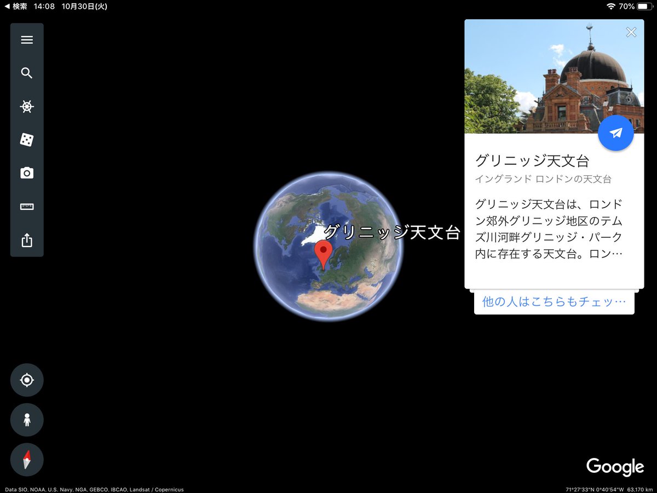Select the ruler measure tool
The width and height of the screenshot is (657, 493).
pos(27,207)
